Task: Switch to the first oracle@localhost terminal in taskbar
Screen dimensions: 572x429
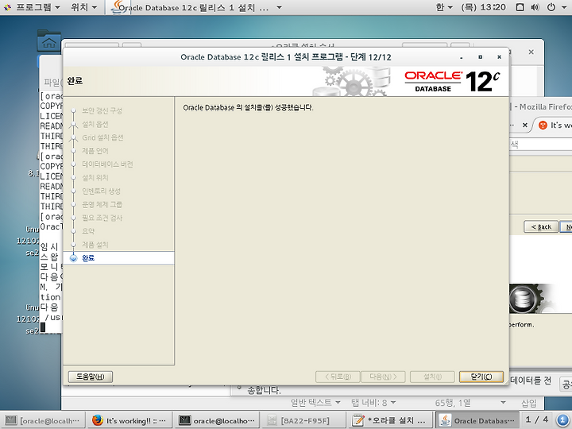Action: (43, 420)
